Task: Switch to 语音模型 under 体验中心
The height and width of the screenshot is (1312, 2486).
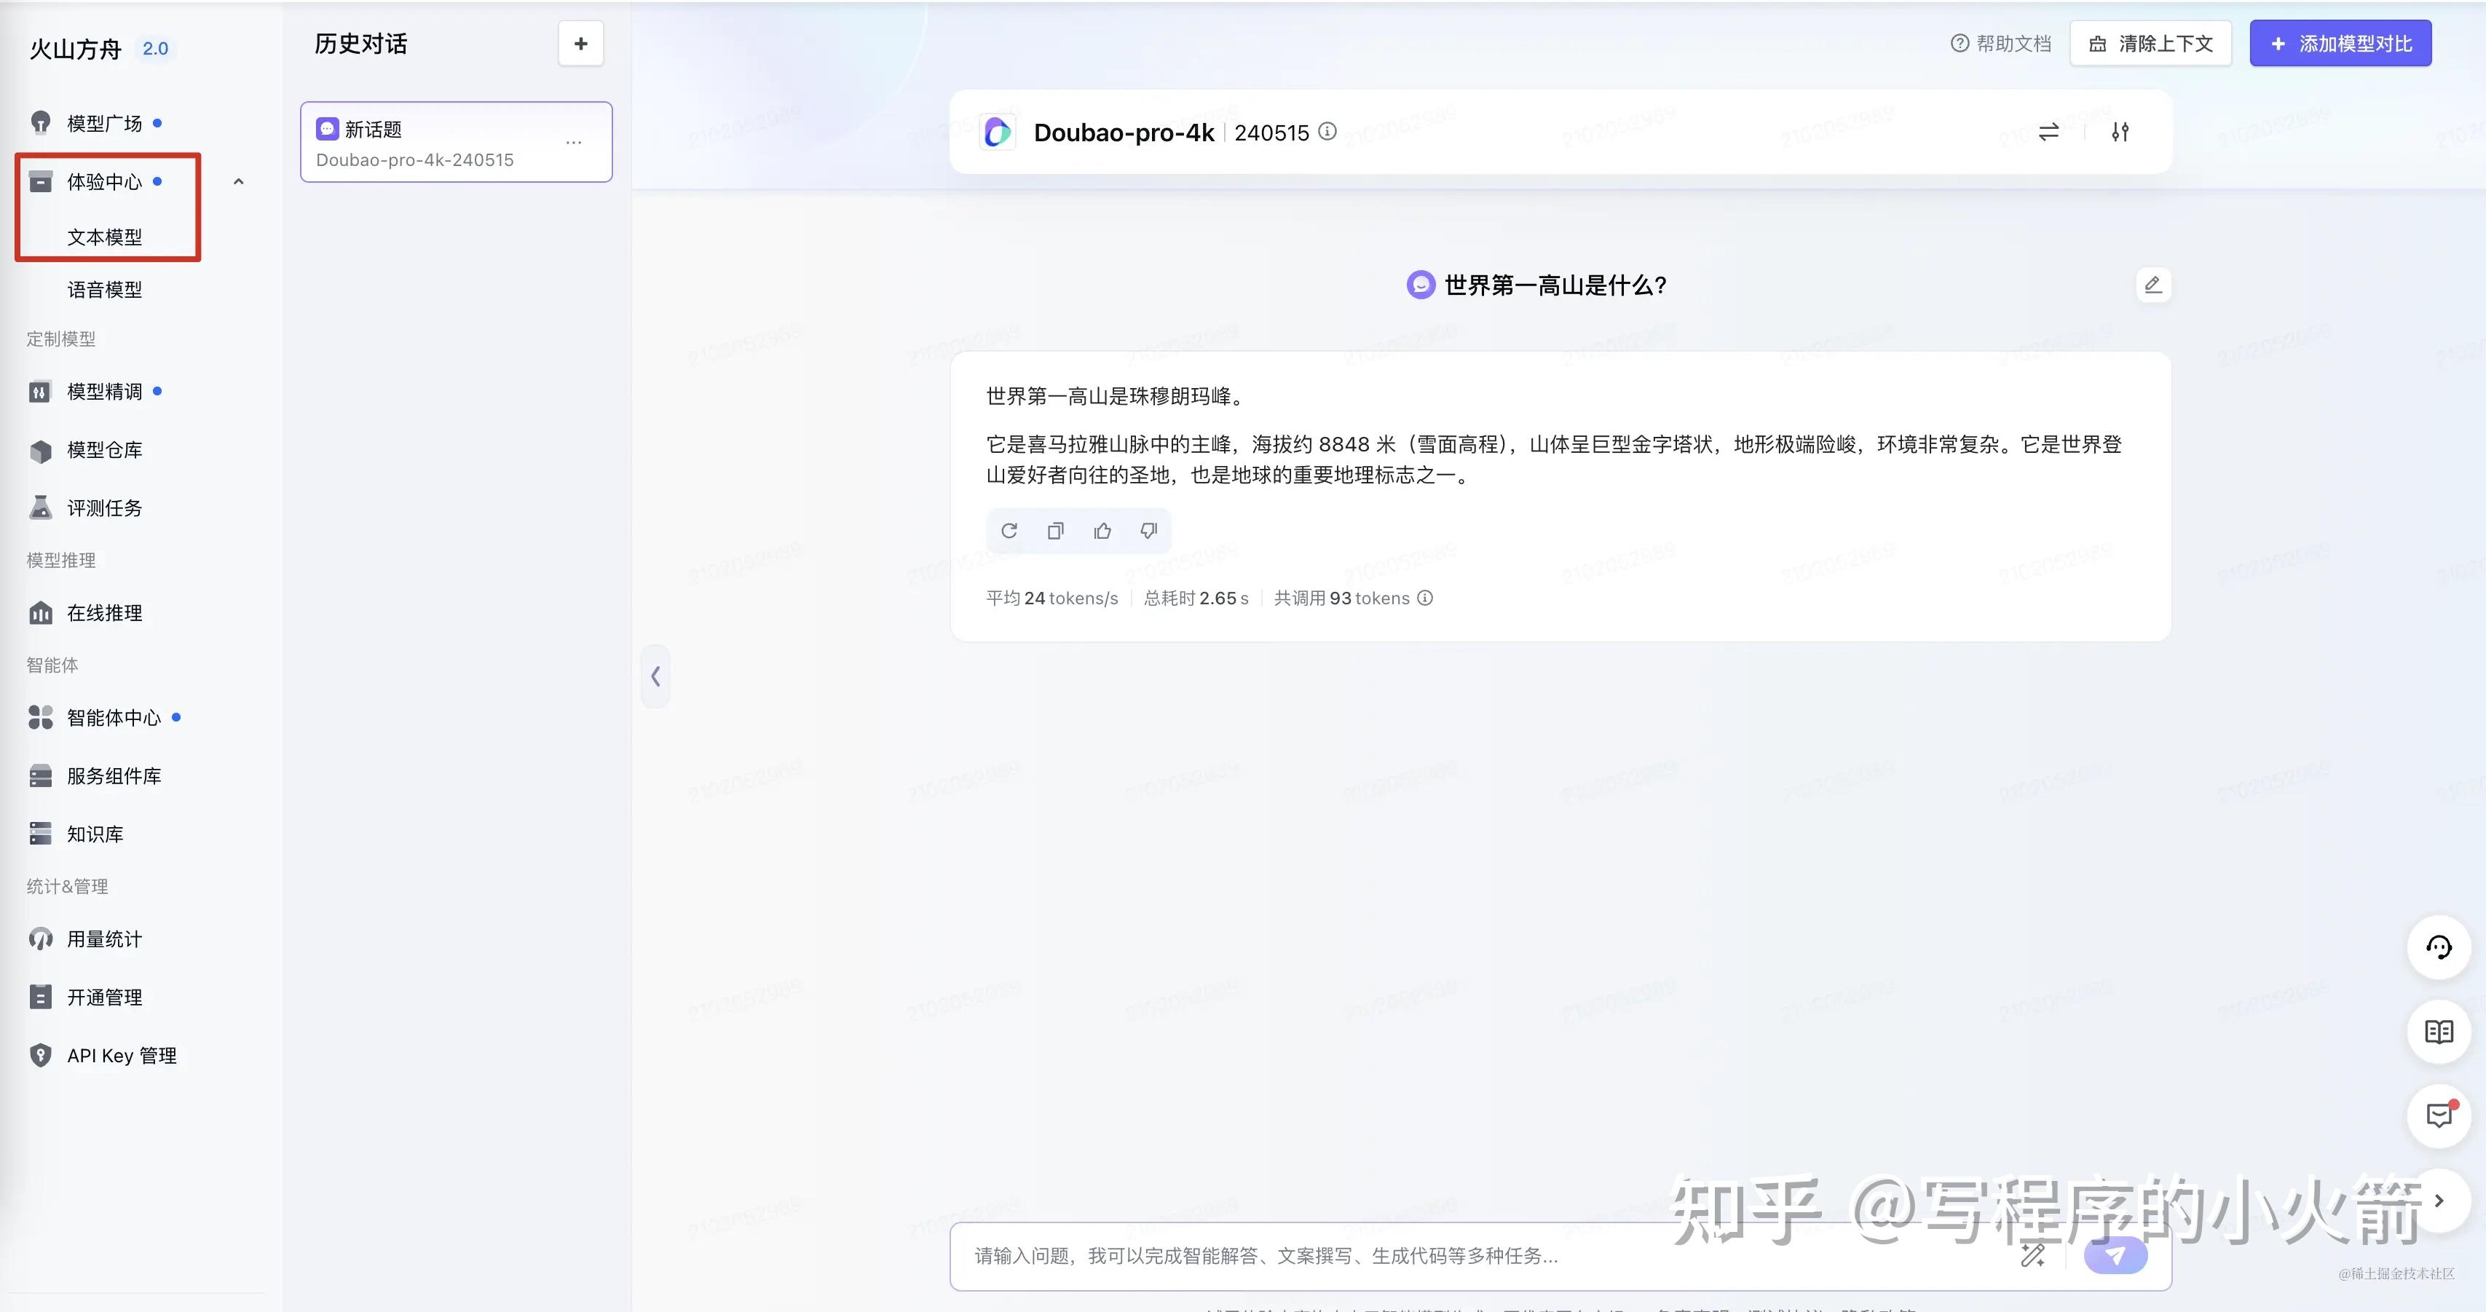Action: click(106, 290)
